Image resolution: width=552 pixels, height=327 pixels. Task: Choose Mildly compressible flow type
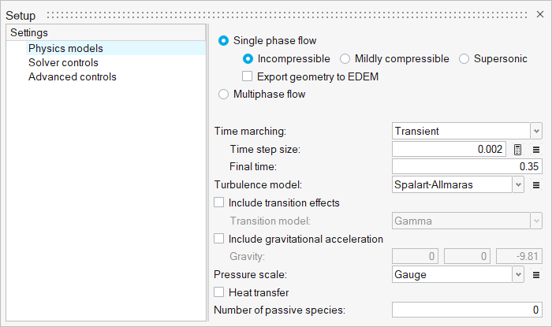[x=345, y=58]
